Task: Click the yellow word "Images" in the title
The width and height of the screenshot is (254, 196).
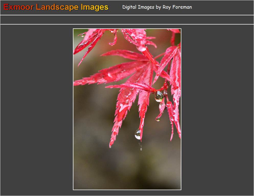Action: (95, 7)
